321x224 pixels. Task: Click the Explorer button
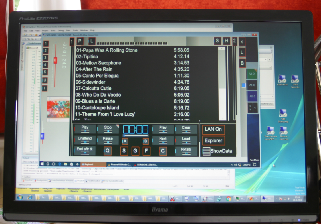click(x=213, y=140)
